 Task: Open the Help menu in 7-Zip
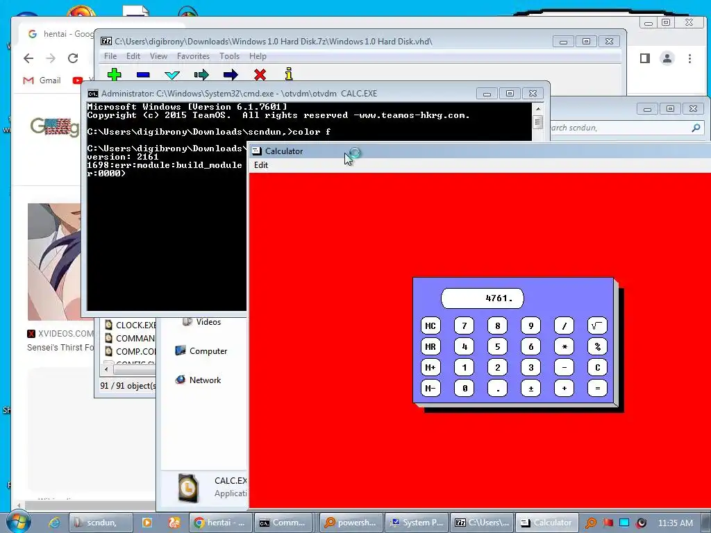pyautogui.click(x=258, y=56)
